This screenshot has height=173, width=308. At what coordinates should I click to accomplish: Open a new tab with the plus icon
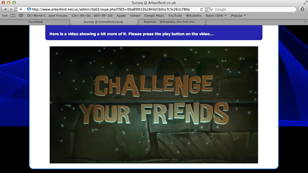tap(305, 22)
